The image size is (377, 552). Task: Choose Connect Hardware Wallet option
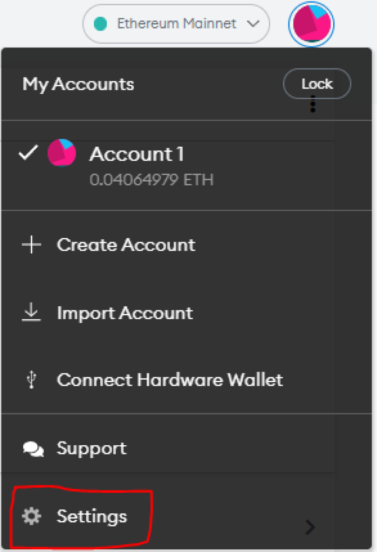(x=187, y=380)
